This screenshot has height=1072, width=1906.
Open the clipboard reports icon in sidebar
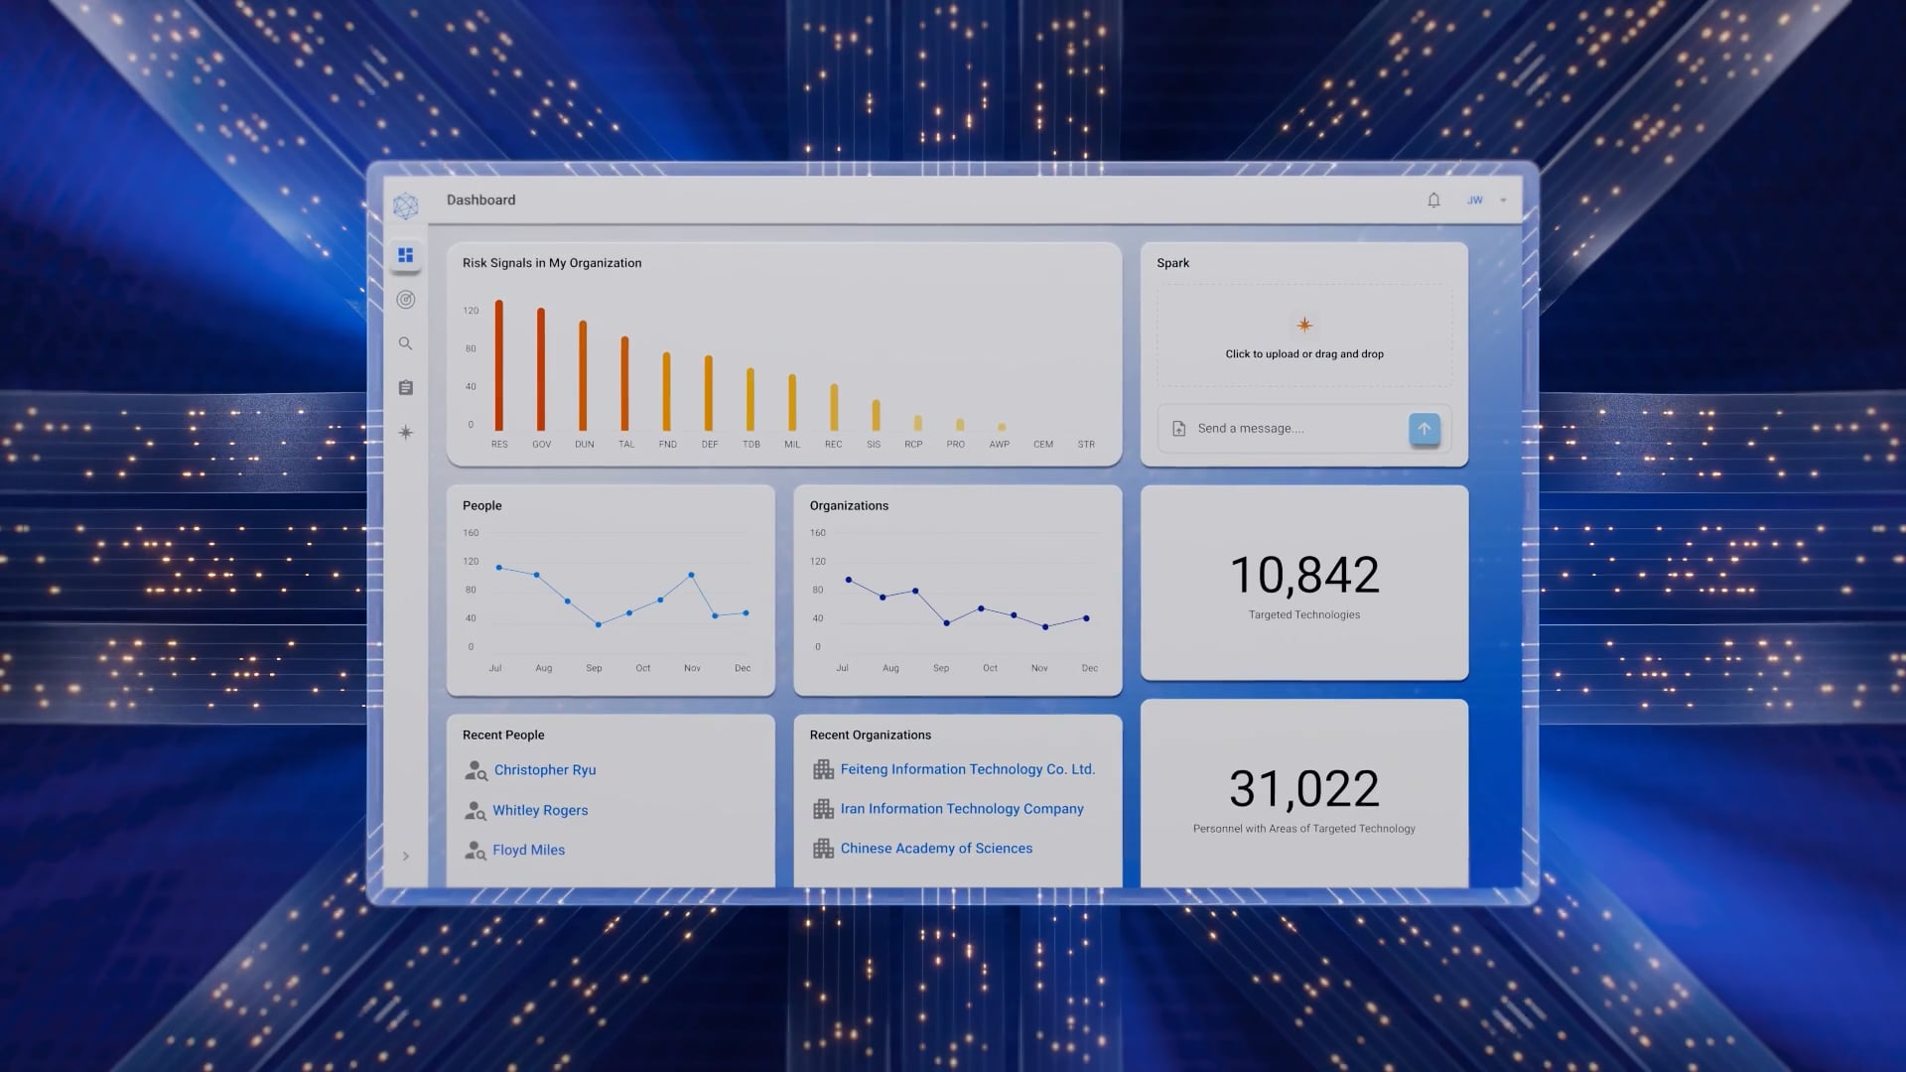point(405,388)
